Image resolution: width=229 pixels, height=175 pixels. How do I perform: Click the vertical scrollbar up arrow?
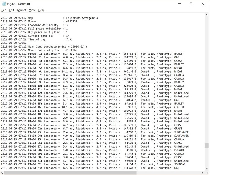[207, 15]
